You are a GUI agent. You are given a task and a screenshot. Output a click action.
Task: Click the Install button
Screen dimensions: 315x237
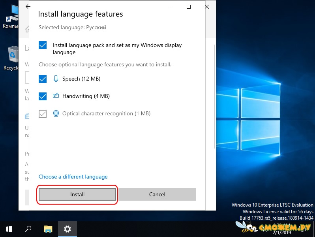pyautogui.click(x=77, y=194)
